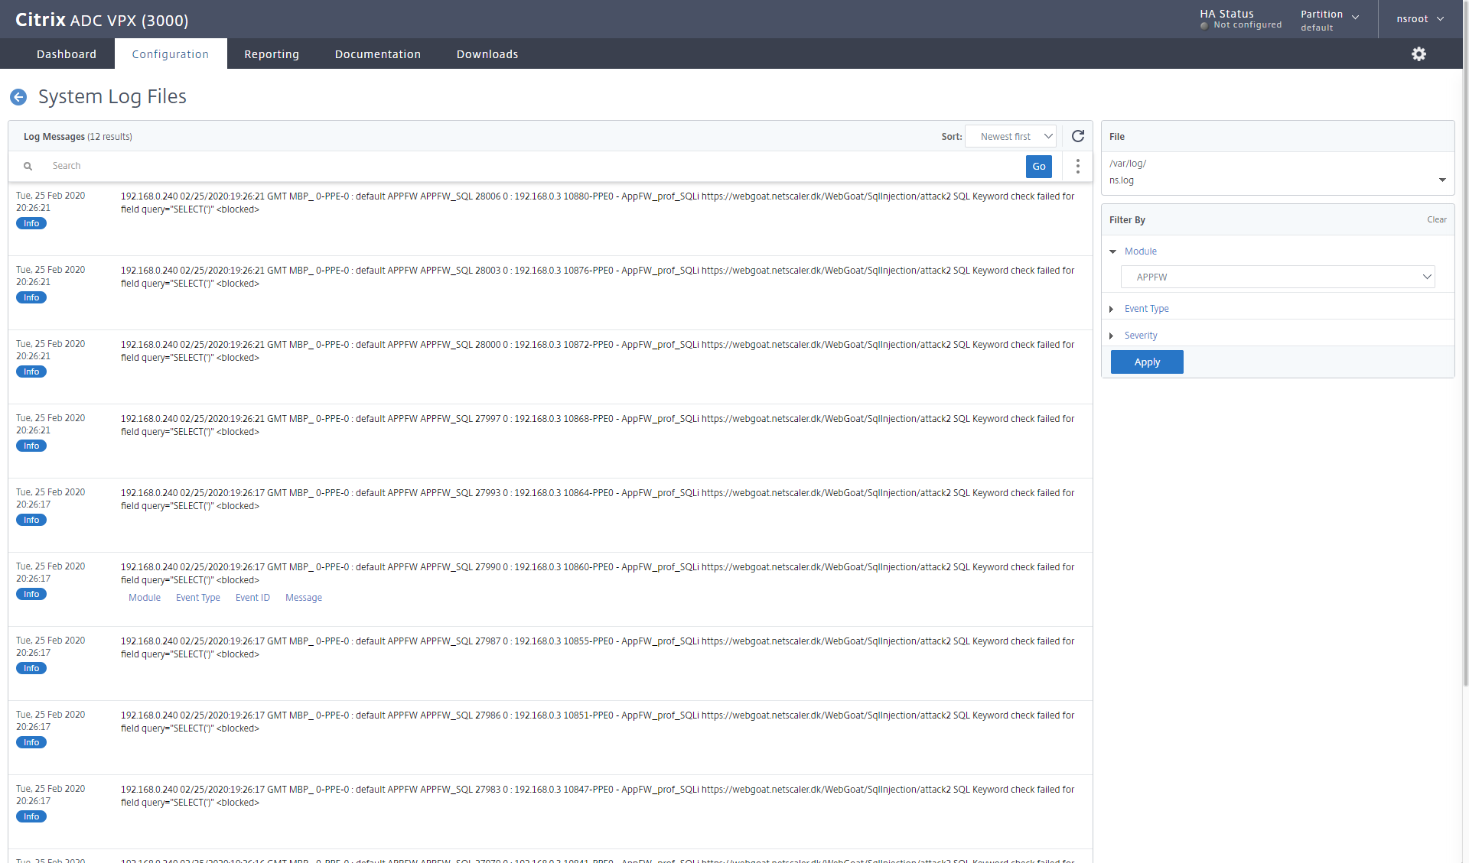The width and height of the screenshot is (1469, 863).
Task: Select the log message with ID 27993
Action: (550, 515)
